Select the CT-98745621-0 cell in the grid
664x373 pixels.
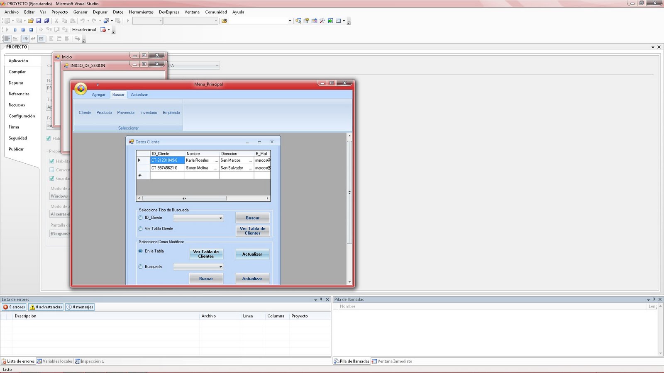(167, 168)
